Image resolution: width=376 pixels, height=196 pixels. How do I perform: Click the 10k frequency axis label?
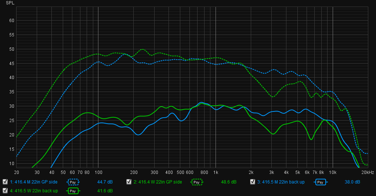click(333, 172)
